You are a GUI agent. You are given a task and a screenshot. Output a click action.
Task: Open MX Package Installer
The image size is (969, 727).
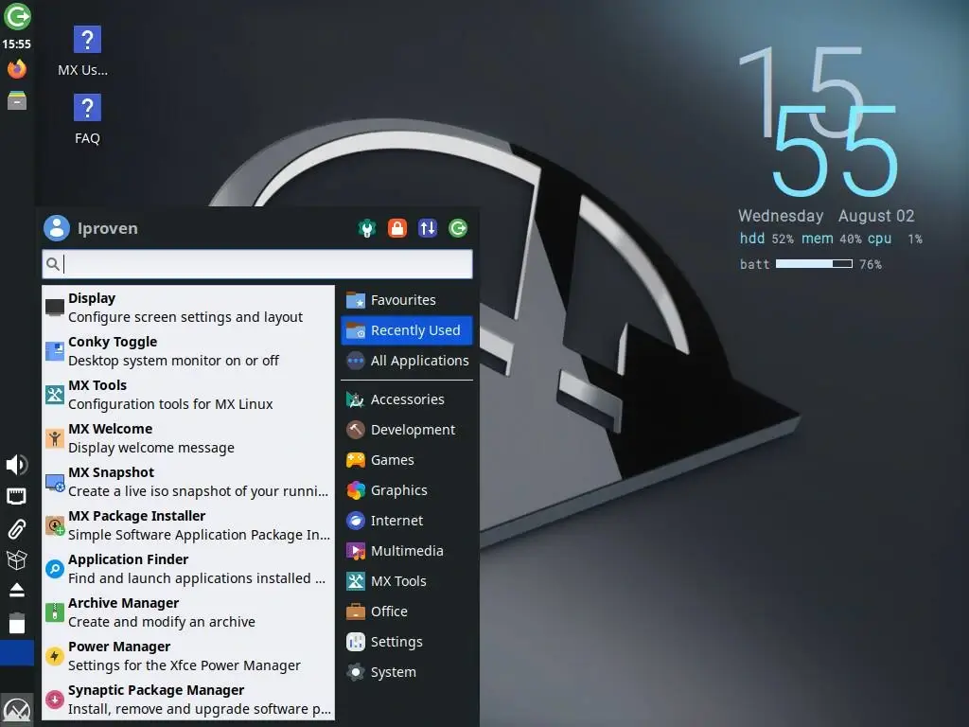tap(188, 524)
